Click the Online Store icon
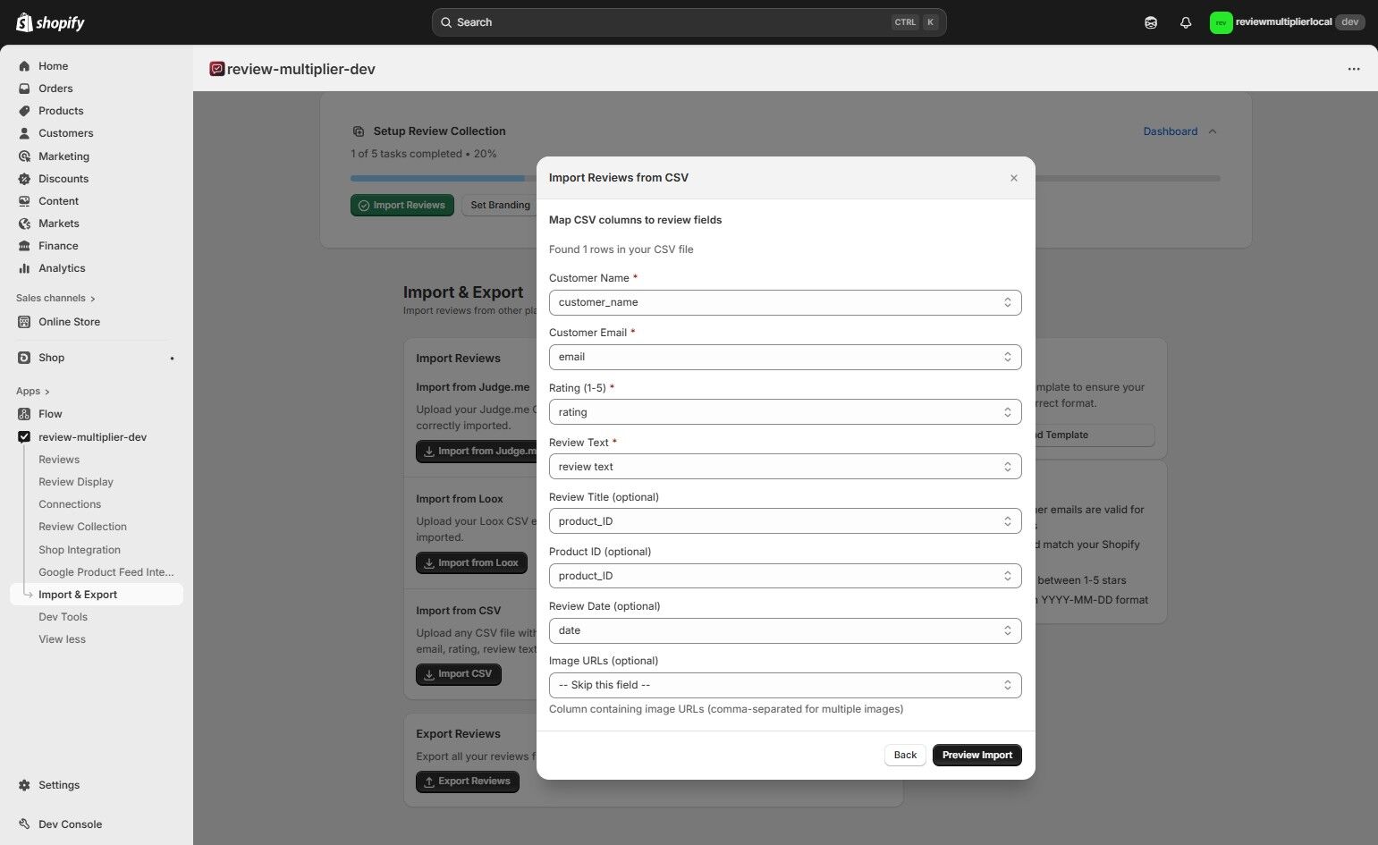1378x845 pixels. pyautogui.click(x=24, y=322)
